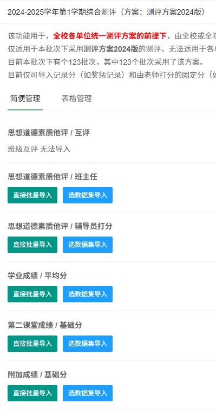Viewport: 216px width, 416px height.
Task: Click the 班级互评 无法导入 text
Action: [39, 149]
